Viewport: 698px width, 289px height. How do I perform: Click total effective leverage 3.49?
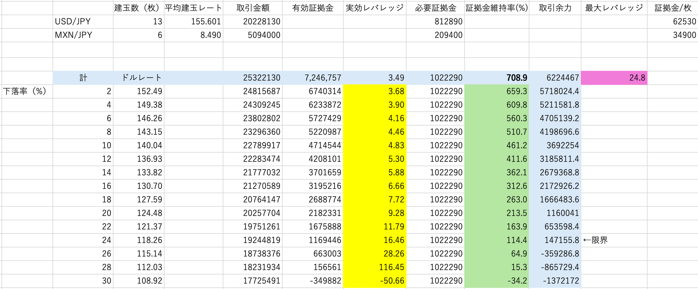click(x=375, y=78)
